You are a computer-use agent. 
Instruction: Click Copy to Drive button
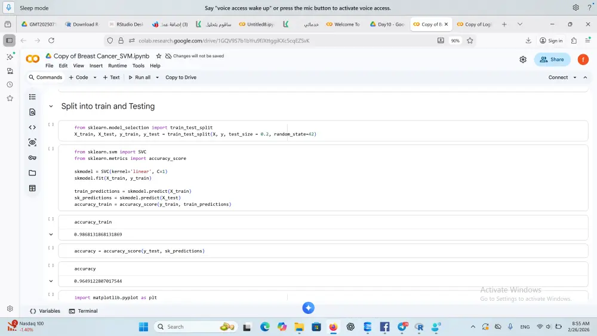point(181,78)
